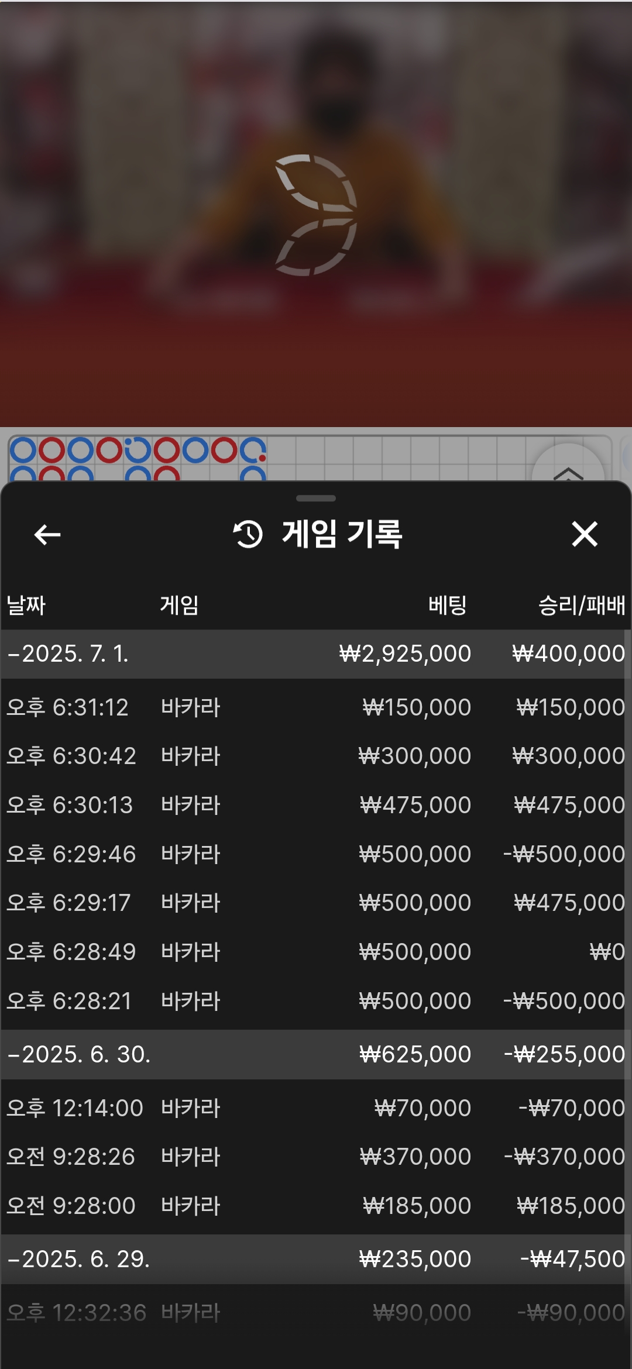Image resolution: width=632 pixels, height=1369 pixels.
Task: Click the ₩400,000 daily win total
Action: 568,653
